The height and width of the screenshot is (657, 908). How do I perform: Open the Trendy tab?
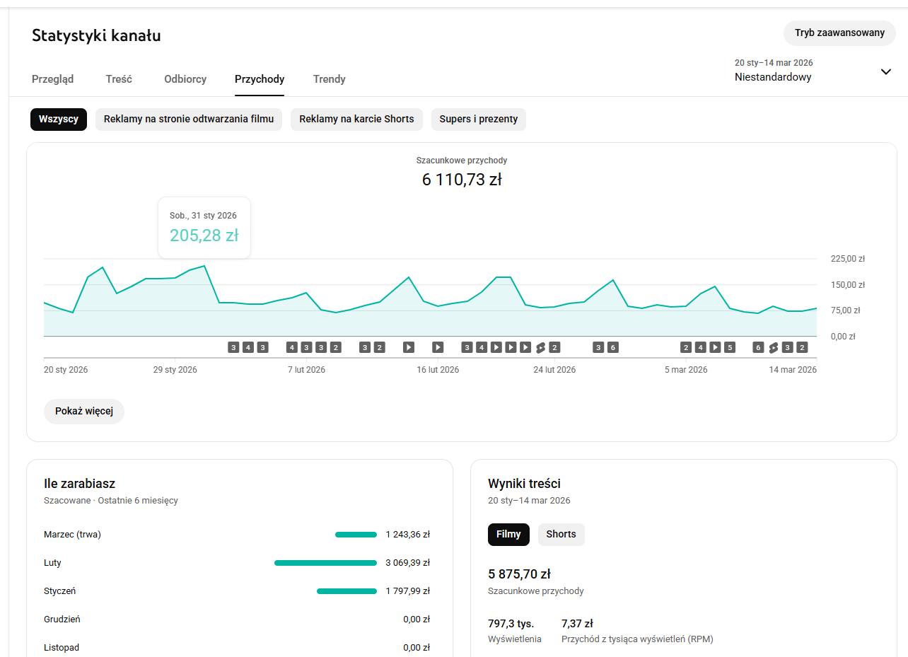point(329,79)
